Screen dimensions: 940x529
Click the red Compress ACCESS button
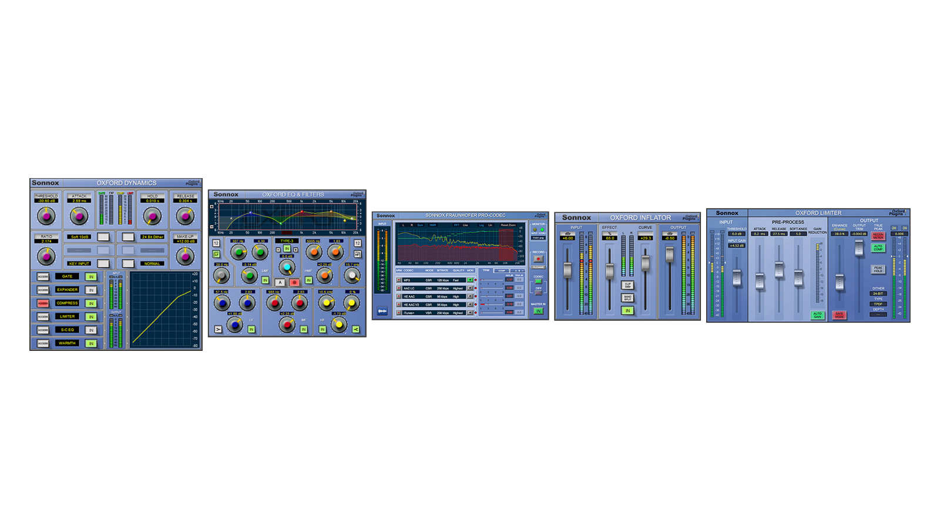pyautogui.click(x=43, y=303)
